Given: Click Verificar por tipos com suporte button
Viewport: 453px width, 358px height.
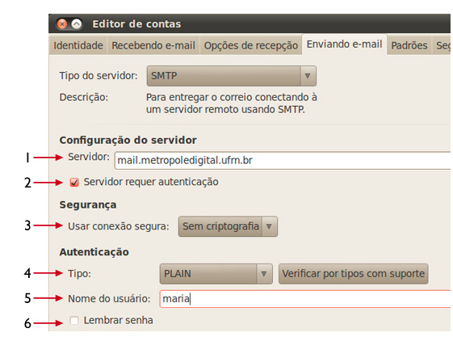Looking at the screenshot, I should click(354, 274).
